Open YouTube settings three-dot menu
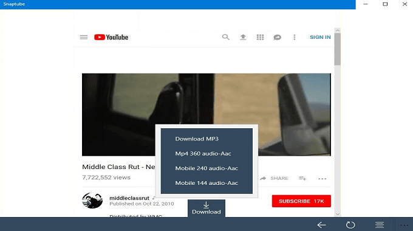 pyautogui.click(x=294, y=37)
